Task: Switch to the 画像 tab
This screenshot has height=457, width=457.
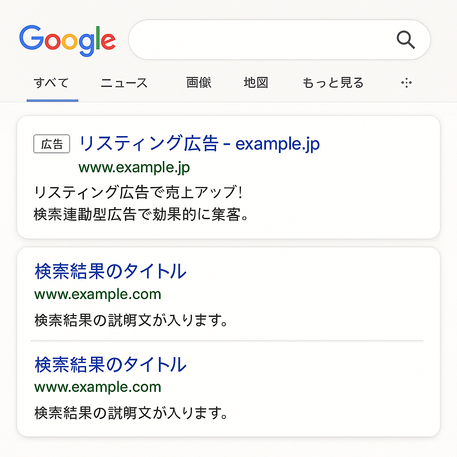Action: (x=199, y=83)
